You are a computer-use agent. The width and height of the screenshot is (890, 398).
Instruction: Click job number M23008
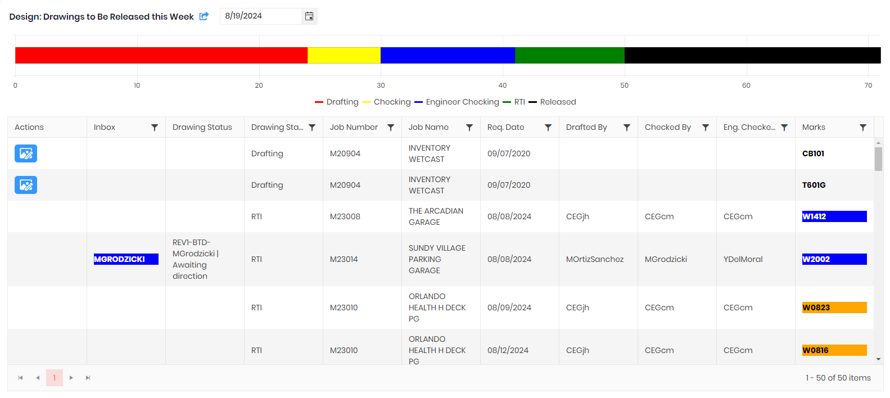point(345,216)
